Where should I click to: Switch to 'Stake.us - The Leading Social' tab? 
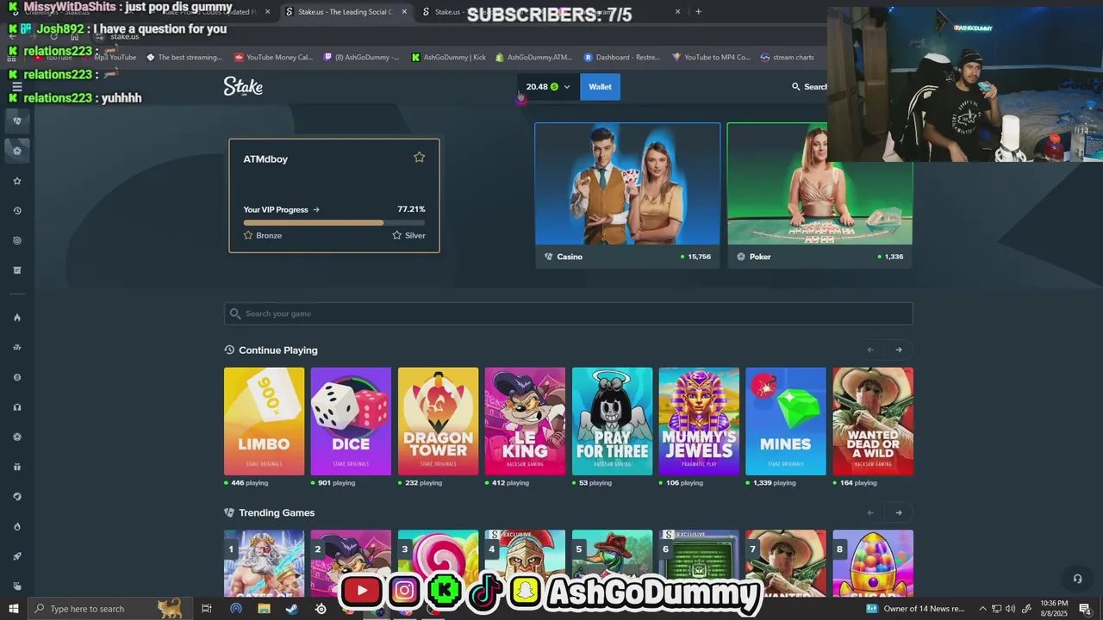[x=345, y=12]
